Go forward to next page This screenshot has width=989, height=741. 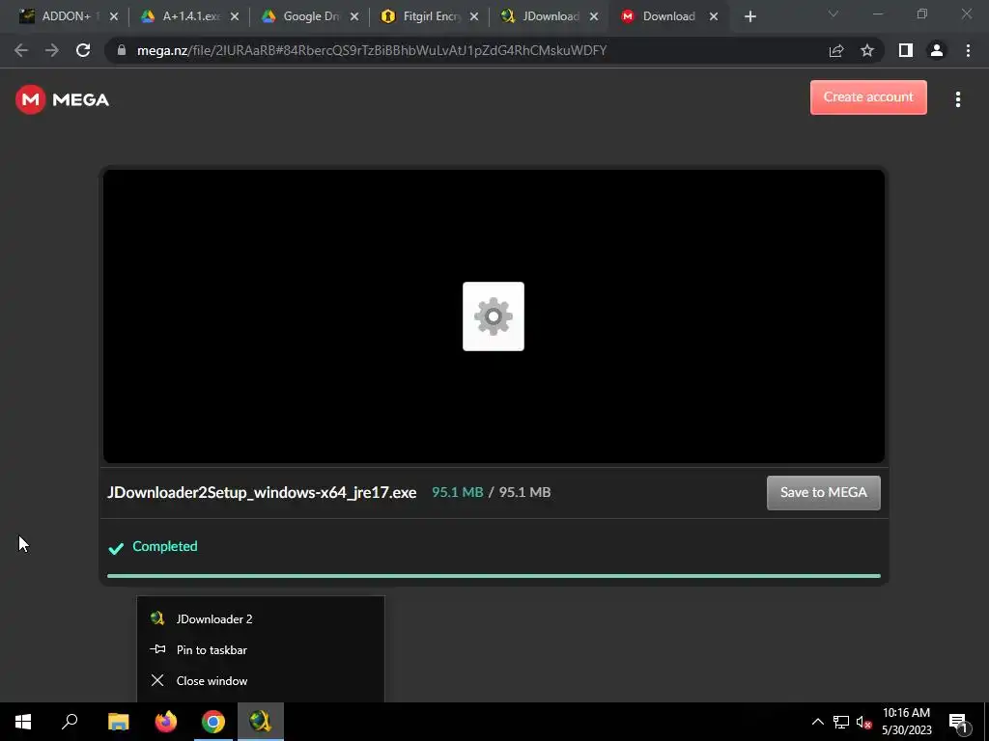(52, 50)
